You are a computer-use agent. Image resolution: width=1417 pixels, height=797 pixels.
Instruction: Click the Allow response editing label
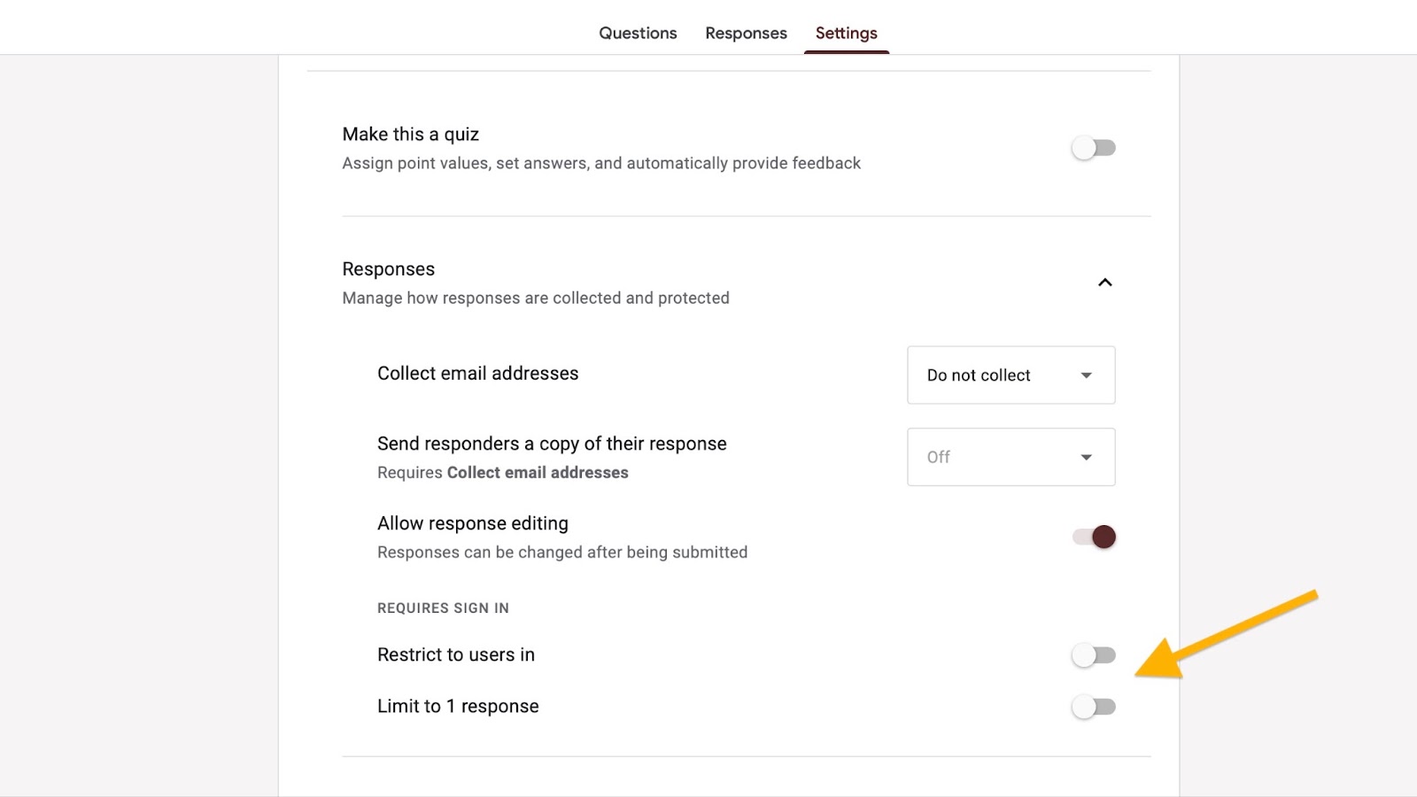pyautogui.click(x=472, y=523)
